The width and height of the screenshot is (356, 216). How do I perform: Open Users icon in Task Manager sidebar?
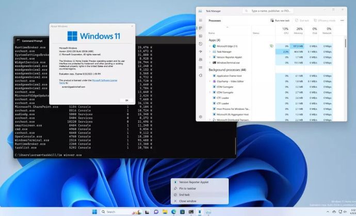click(x=201, y=60)
